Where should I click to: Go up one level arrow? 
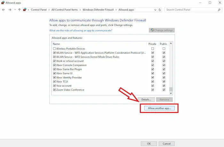tap(20, 10)
